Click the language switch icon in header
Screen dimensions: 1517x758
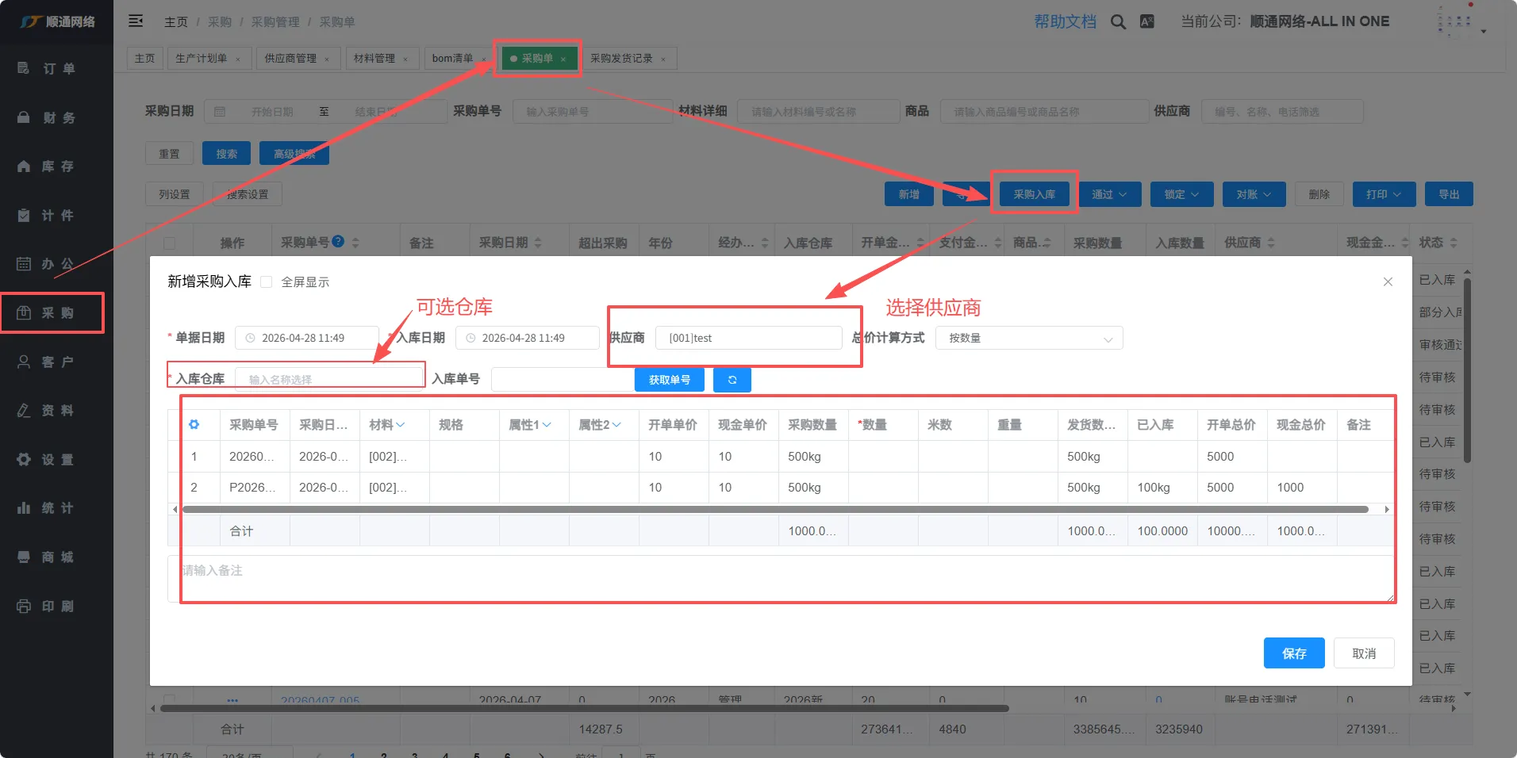[x=1146, y=22]
